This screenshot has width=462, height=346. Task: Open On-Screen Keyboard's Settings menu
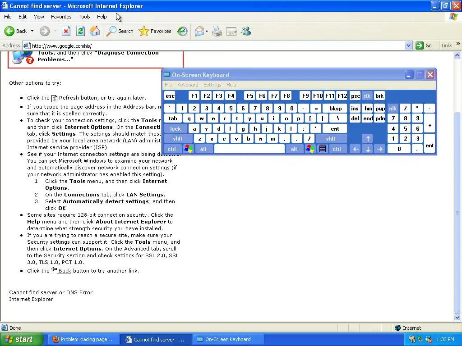click(x=212, y=85)
